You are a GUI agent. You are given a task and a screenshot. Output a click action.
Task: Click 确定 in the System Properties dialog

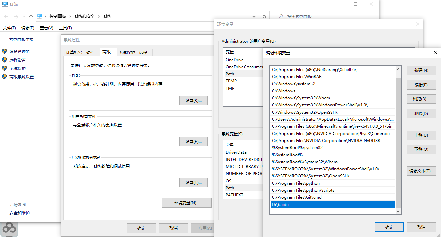(141, 228)
